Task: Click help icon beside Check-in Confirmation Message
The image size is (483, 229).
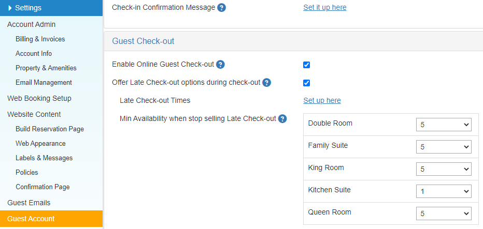Action: tap(221, 8)
